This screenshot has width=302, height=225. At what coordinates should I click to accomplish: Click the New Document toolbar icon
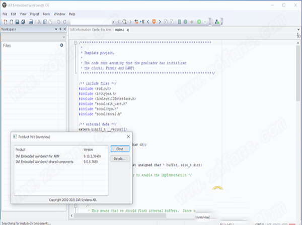click(x=5, y=22)
